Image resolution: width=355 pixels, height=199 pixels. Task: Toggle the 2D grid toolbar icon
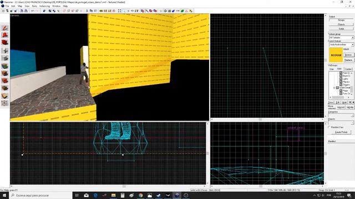click(x=3, y=11)
